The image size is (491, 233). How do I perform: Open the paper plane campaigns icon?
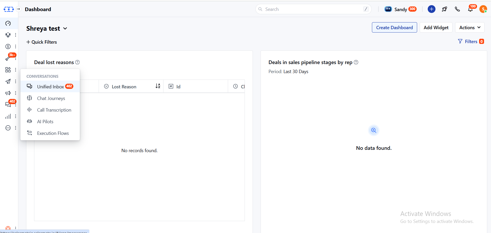tap(8, 81)
